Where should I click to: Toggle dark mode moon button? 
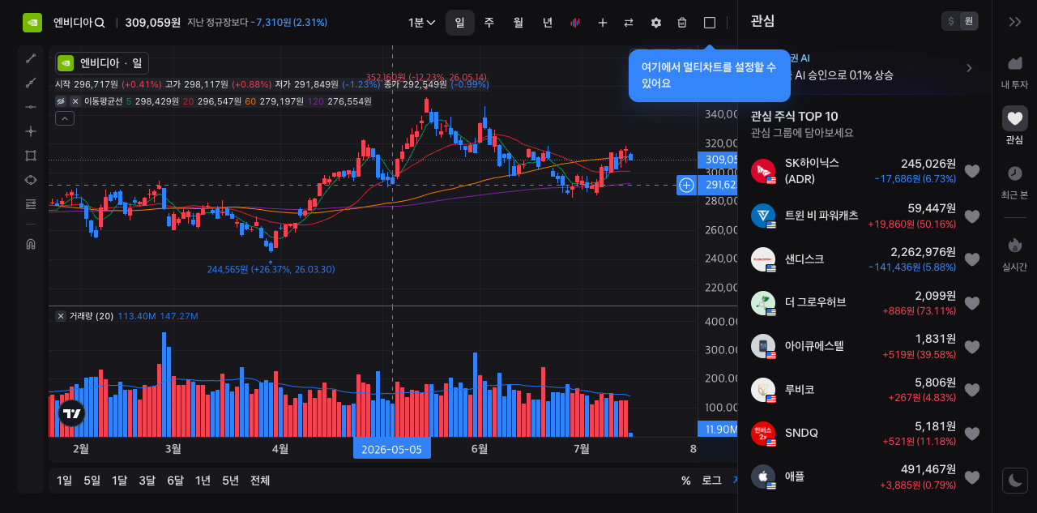pyautogui.click(x=1014, y=481)
